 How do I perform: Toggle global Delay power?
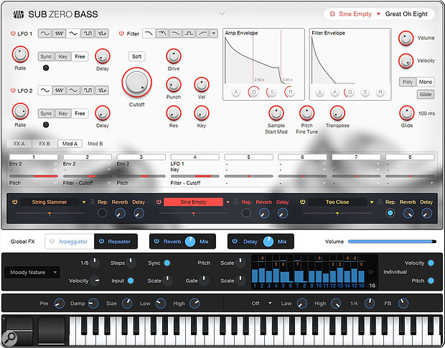[x=235, y=241]
